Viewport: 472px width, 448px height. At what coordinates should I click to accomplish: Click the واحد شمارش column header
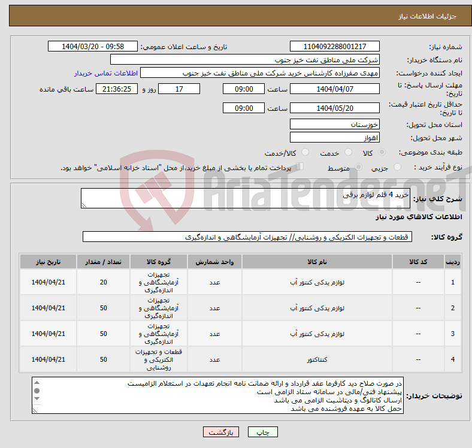click(x=214, y=262)
